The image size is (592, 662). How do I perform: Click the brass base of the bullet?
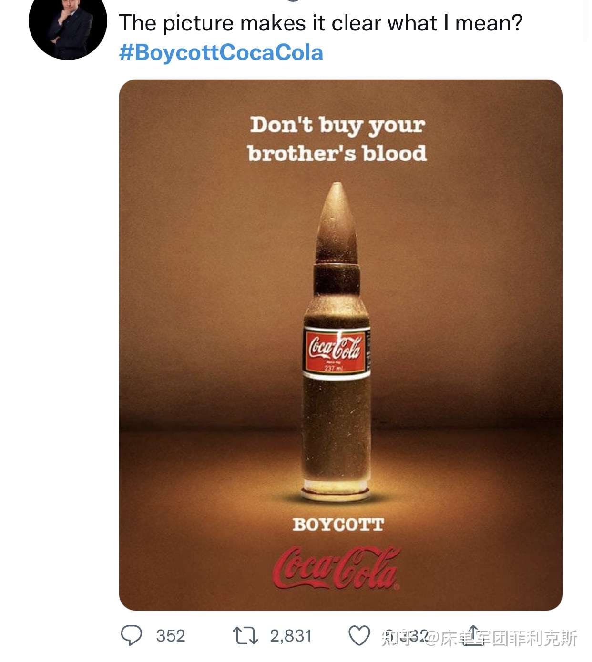click(336, 491)
